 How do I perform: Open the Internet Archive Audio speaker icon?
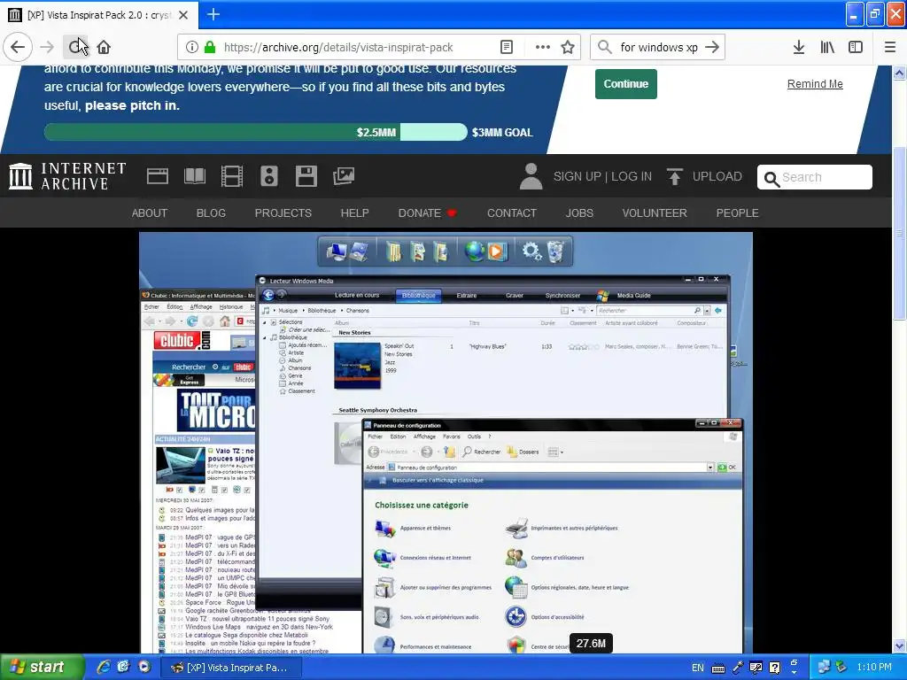(269, 176)
